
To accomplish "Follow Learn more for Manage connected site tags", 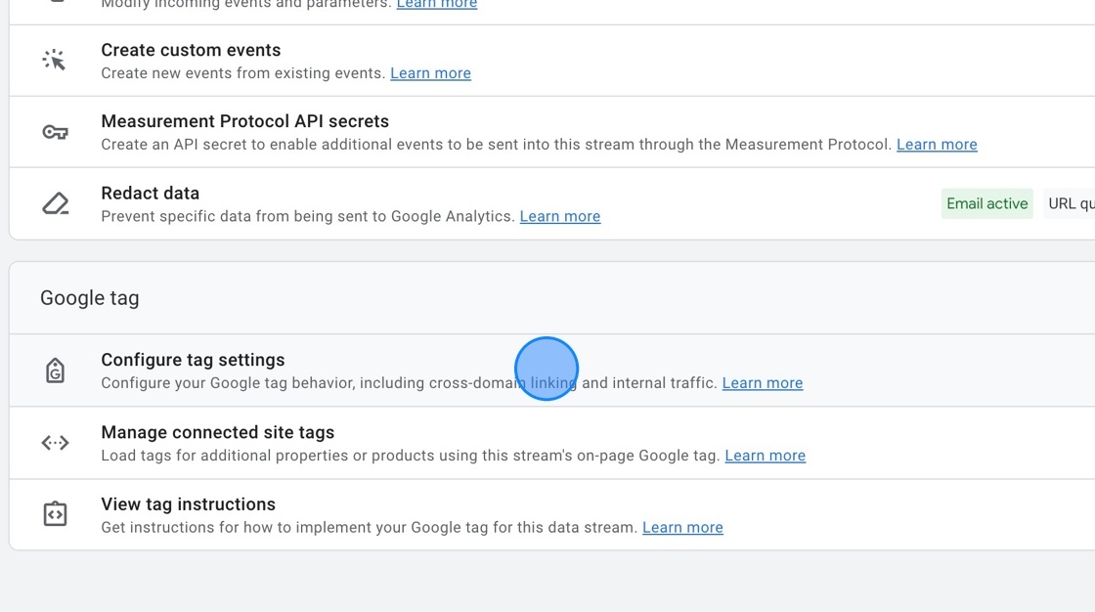I will click(x=765, y=455).
